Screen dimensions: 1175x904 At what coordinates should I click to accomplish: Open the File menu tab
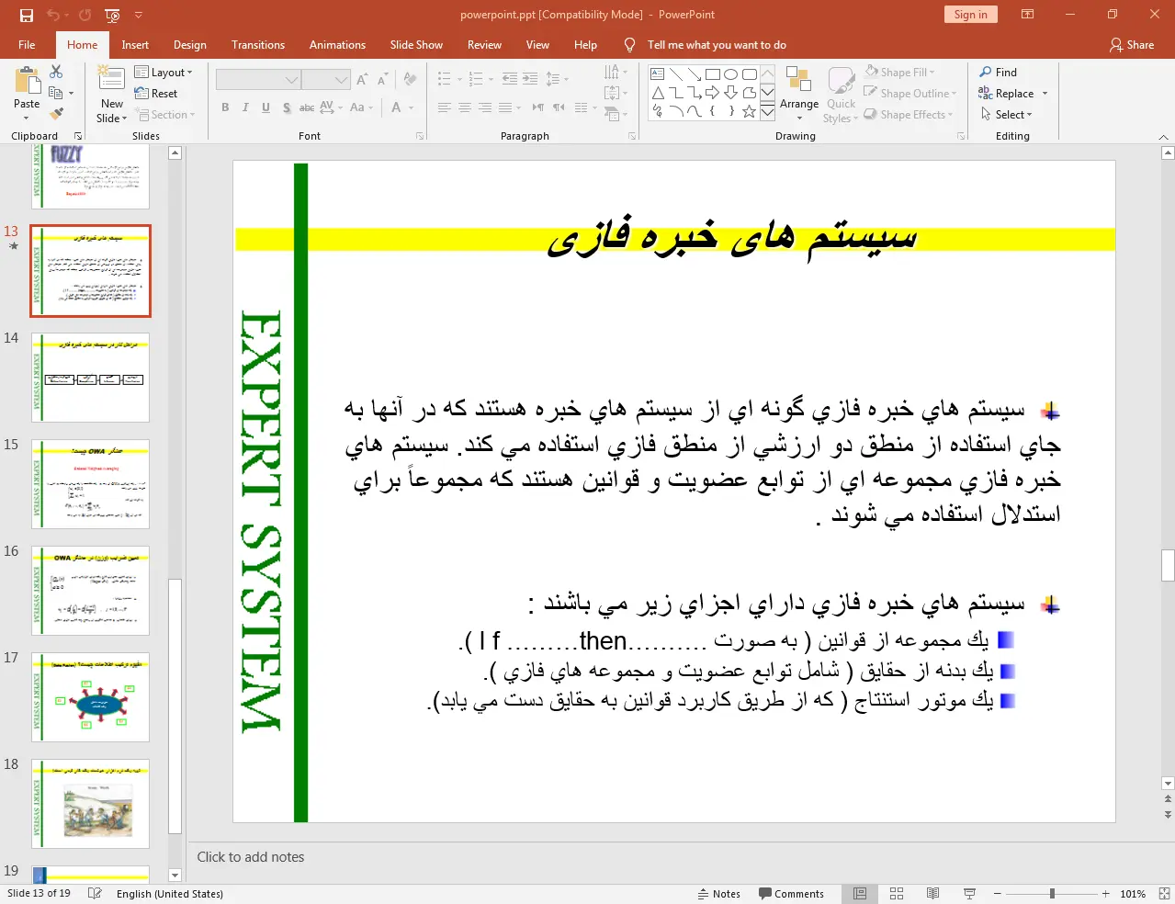[x=27, y=45]
